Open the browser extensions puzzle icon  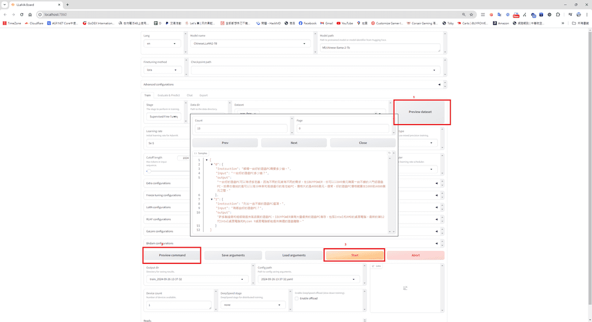tap(558, 15)
